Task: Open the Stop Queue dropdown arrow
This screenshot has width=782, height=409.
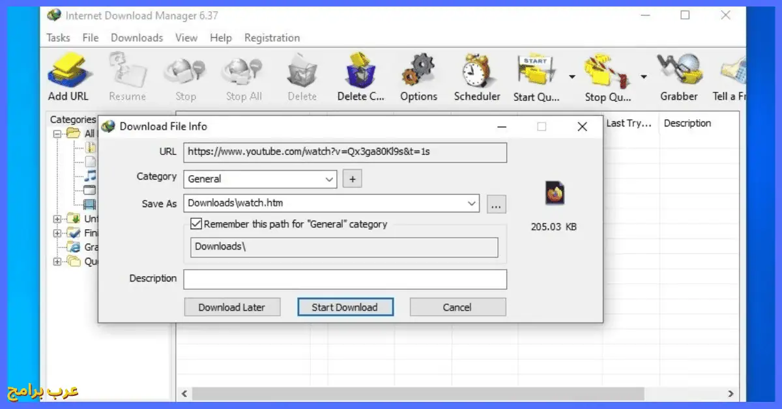Action: coord(643,77)
